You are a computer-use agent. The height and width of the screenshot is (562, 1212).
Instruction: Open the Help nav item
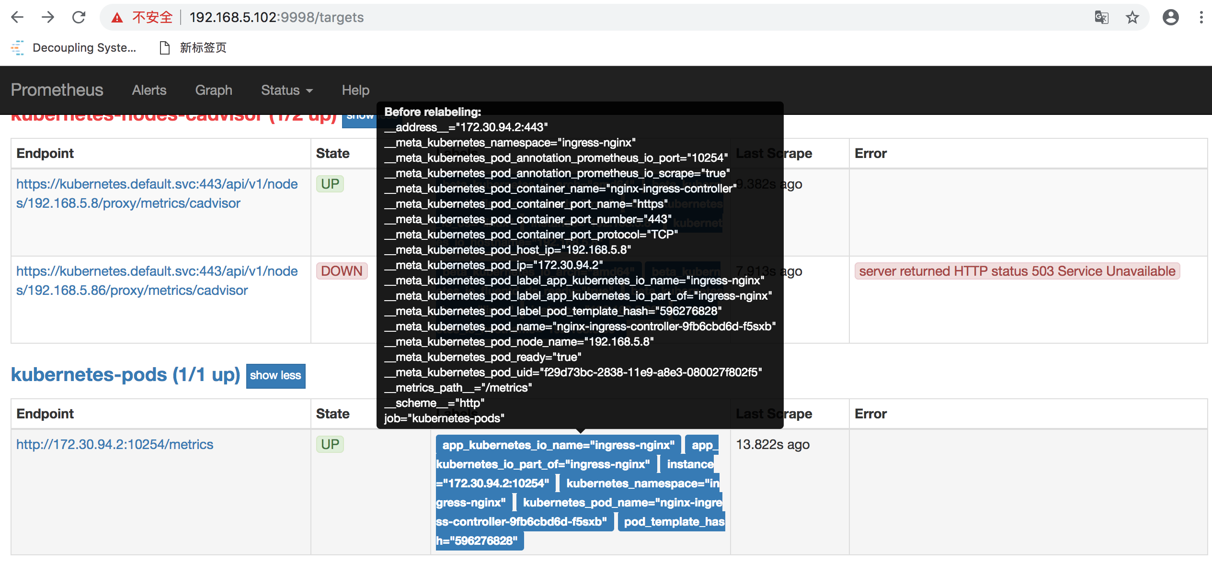pos(355,90)
